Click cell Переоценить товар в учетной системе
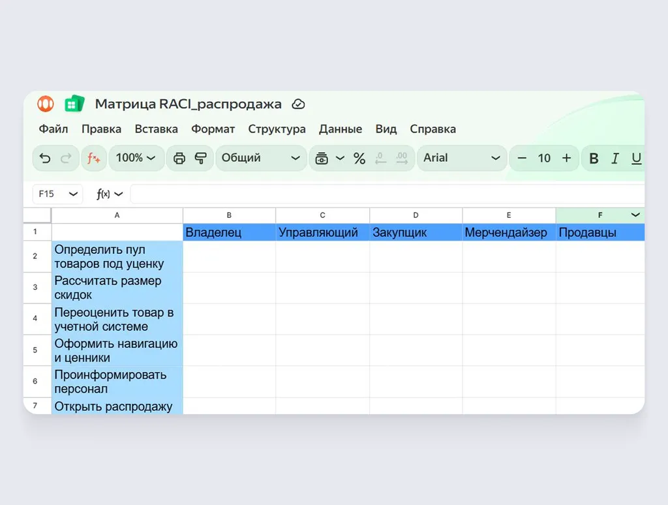Screen dimensions: 668x505 tap(117, 319)
